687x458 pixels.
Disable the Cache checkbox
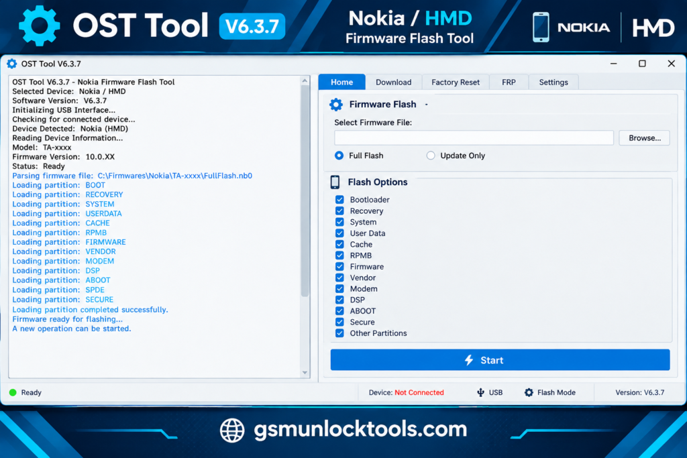339,244
